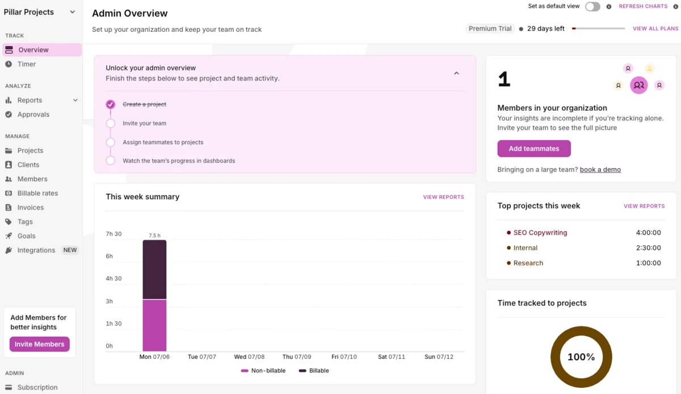681x394 pixels.
Task: Expand the Reports submenu chevron
Action: click(75, 100)
